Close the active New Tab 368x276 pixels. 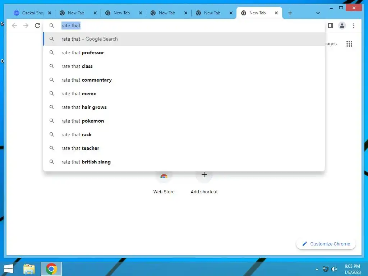pos(276,13)
